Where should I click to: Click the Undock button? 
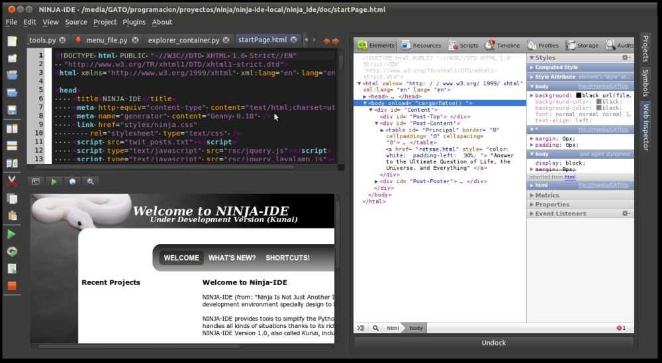click(493, 343)
